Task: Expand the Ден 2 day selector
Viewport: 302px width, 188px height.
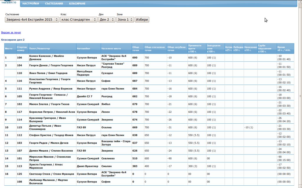Action: point(106,20)
